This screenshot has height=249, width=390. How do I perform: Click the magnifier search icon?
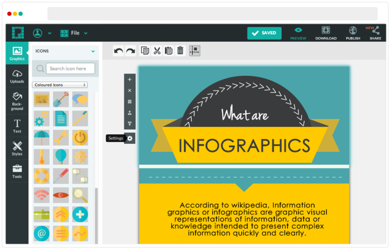pyautogui.click(x=40, y=69)
